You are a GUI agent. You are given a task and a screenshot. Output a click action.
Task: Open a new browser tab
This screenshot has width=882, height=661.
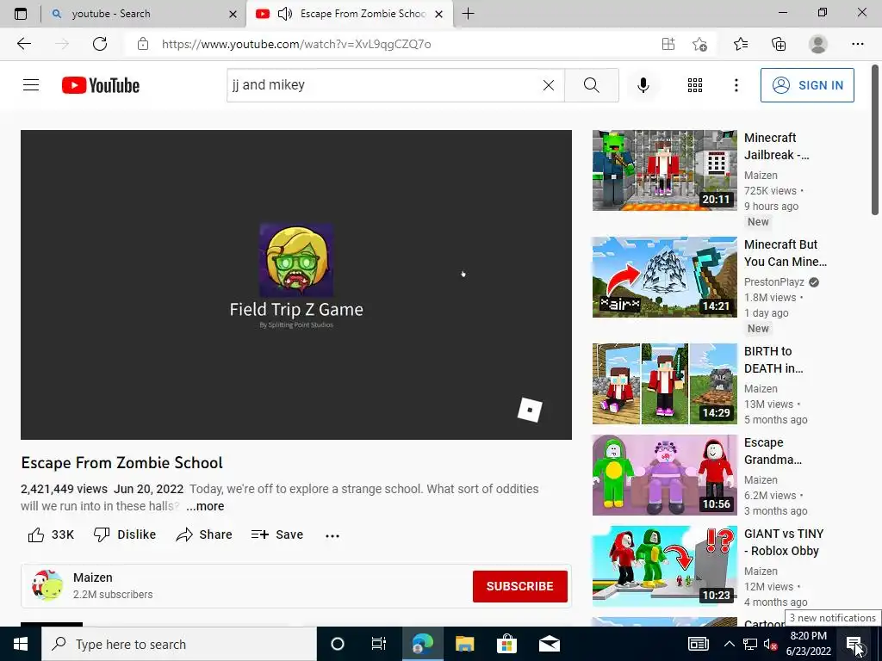[468, 14]
